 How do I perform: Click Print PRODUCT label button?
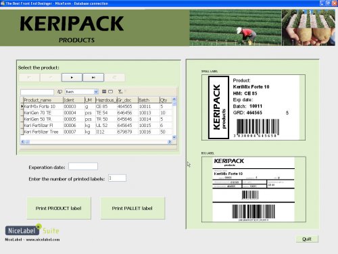[59, 208]
